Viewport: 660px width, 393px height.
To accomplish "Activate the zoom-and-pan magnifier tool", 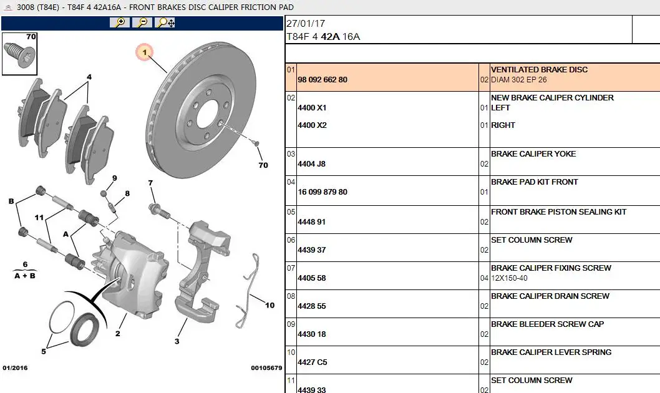I will click(x=165, y=22).
